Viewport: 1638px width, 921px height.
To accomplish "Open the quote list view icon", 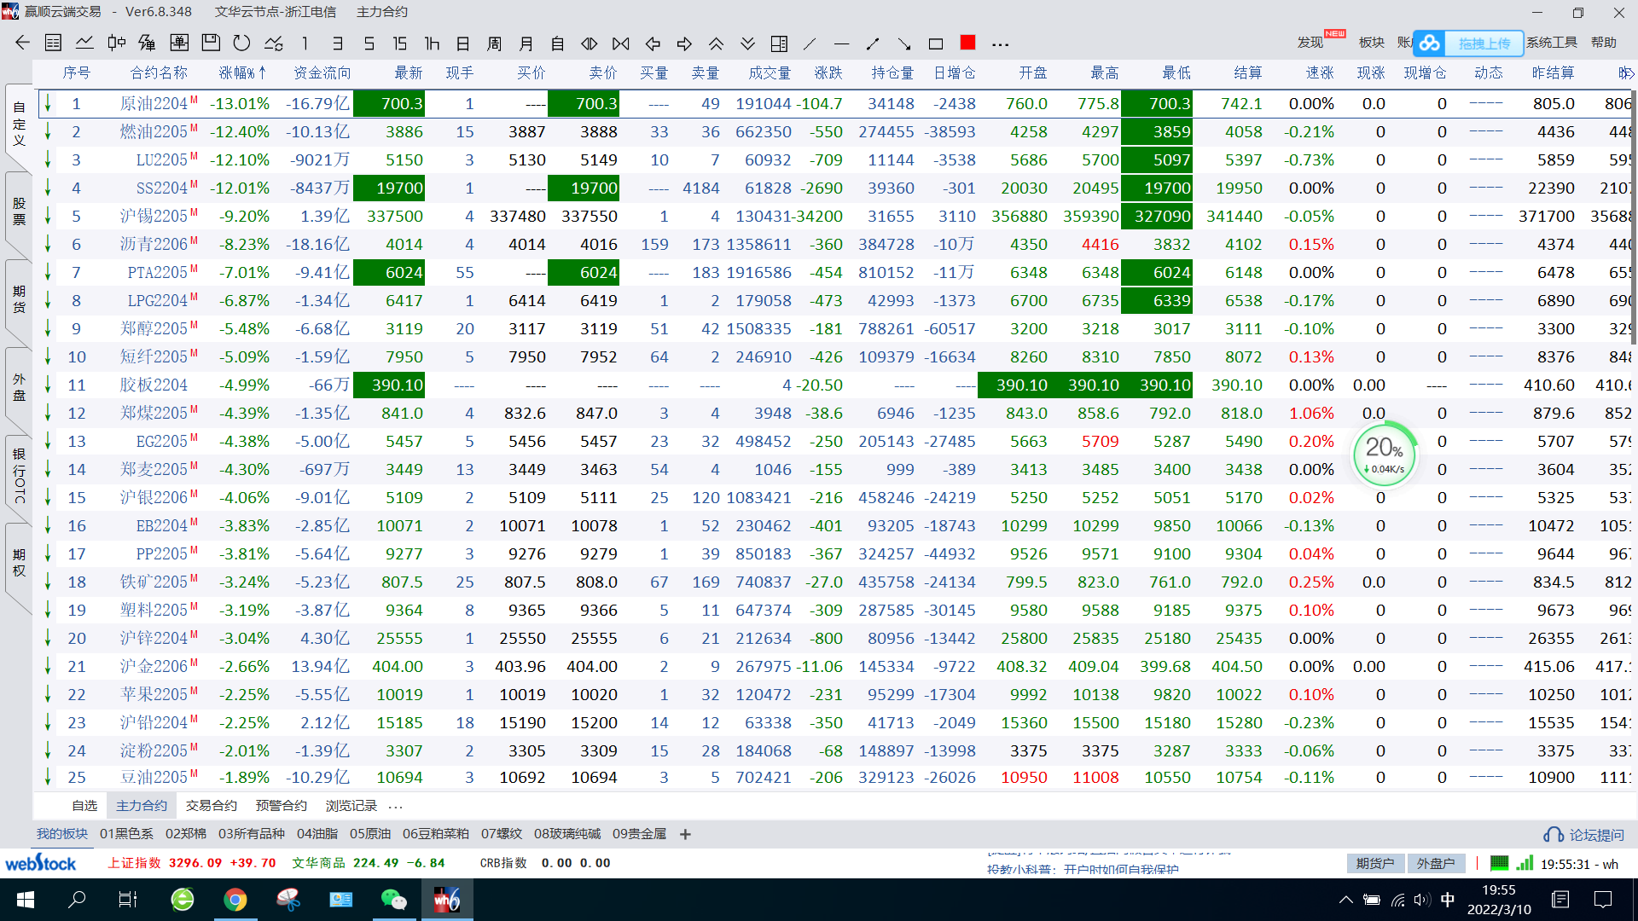I will pos(53,43).
